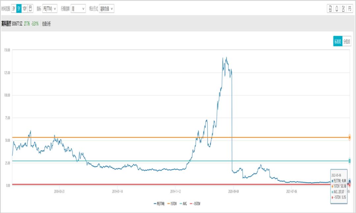Image resolution: width=356 pixels, height=213 pixels.
Task: Open the 周 quote period dropdown
Action: coord(78,9)
